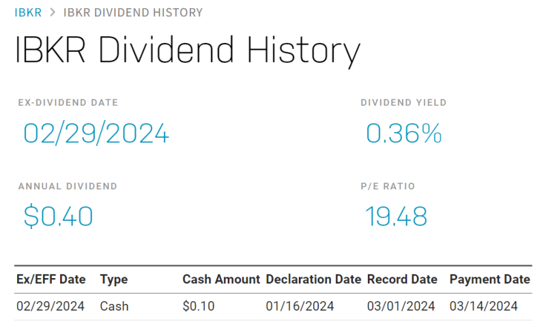Select IBKR DIVIDEND HISTORY breadcrumb text
This screenshot has height=321, width=546.
coord(132,13)
